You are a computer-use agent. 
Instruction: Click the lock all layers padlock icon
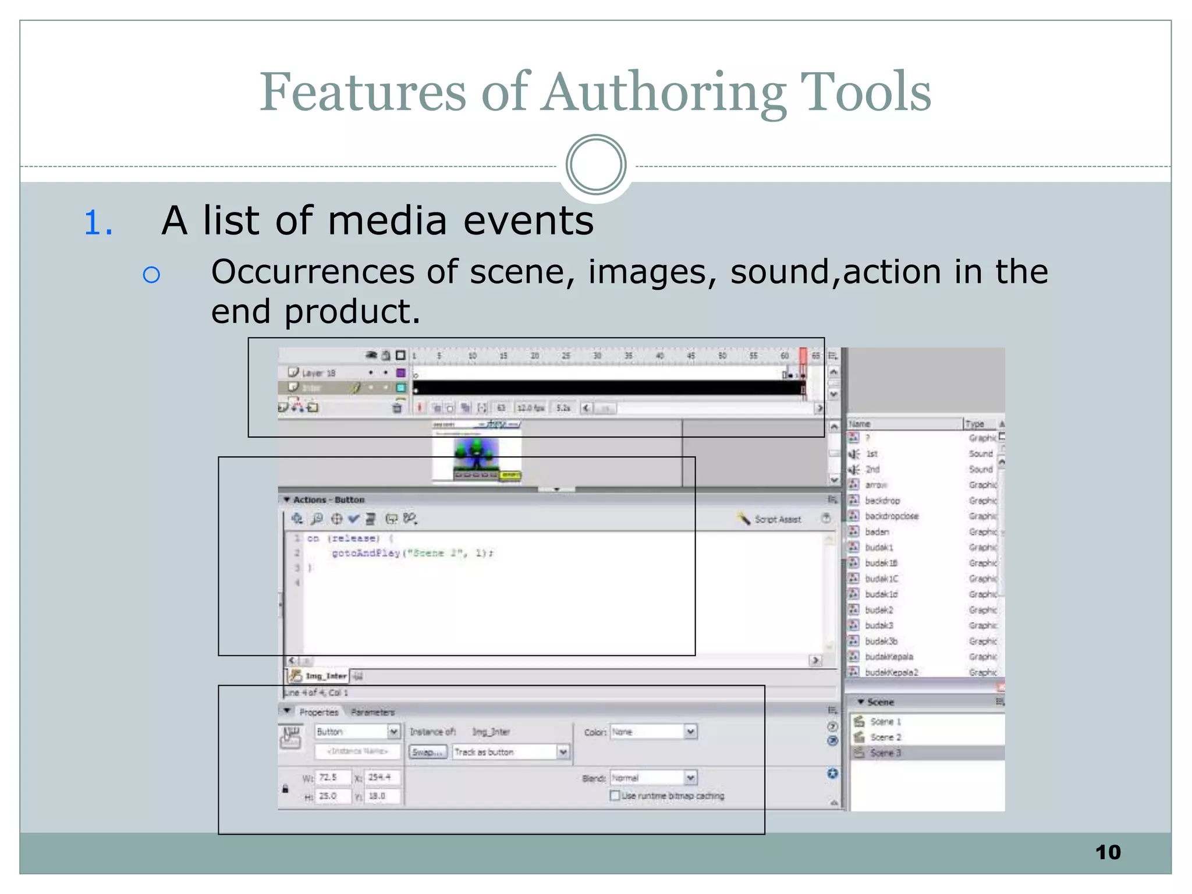[386, 355]
